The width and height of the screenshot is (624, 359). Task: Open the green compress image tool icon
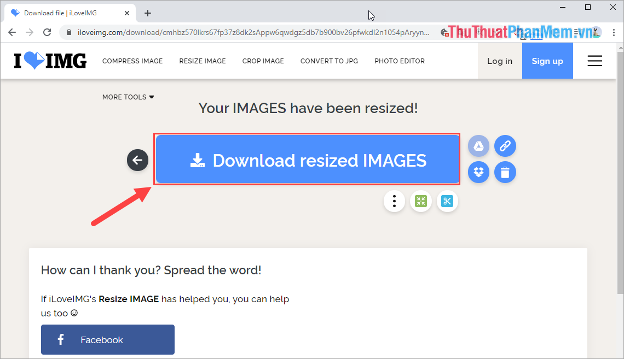point(420,201)
